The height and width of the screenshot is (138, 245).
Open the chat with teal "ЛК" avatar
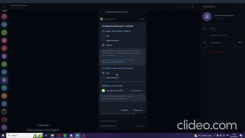(4, 88)
